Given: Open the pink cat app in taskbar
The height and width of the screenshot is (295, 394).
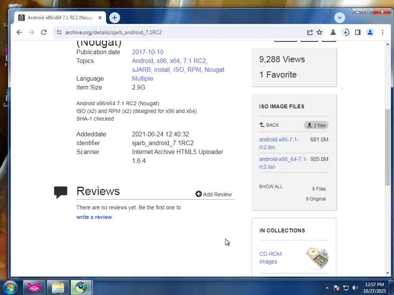Looking at the screenshot, I should (x=34, y=287).
